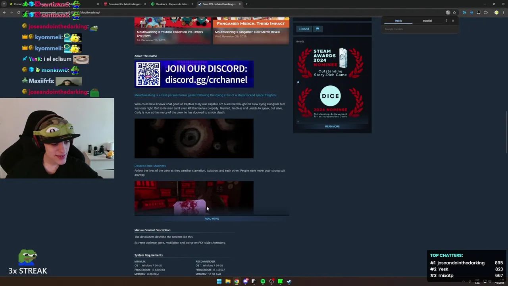
Task: Click the Steam Awards 2024 Nominee badge
Action: (x=330, y=62)
